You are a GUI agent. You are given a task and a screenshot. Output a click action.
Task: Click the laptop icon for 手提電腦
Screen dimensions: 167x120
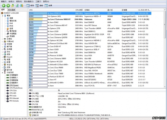[x=8, y=34]
